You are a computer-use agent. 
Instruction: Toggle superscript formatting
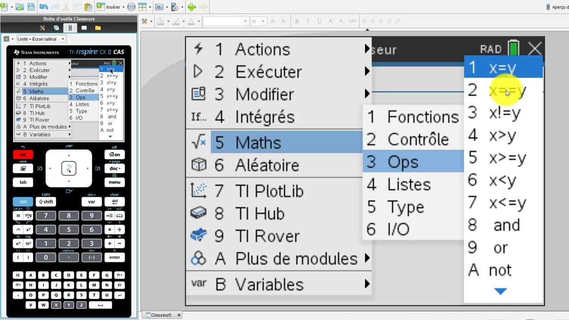point(330,21)
